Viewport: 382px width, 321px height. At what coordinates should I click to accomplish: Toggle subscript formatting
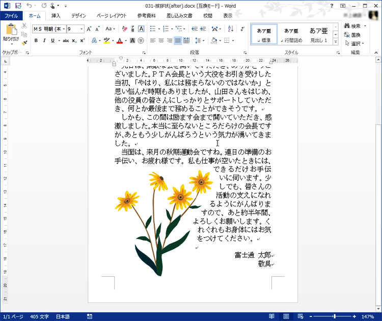pos(74,40)
